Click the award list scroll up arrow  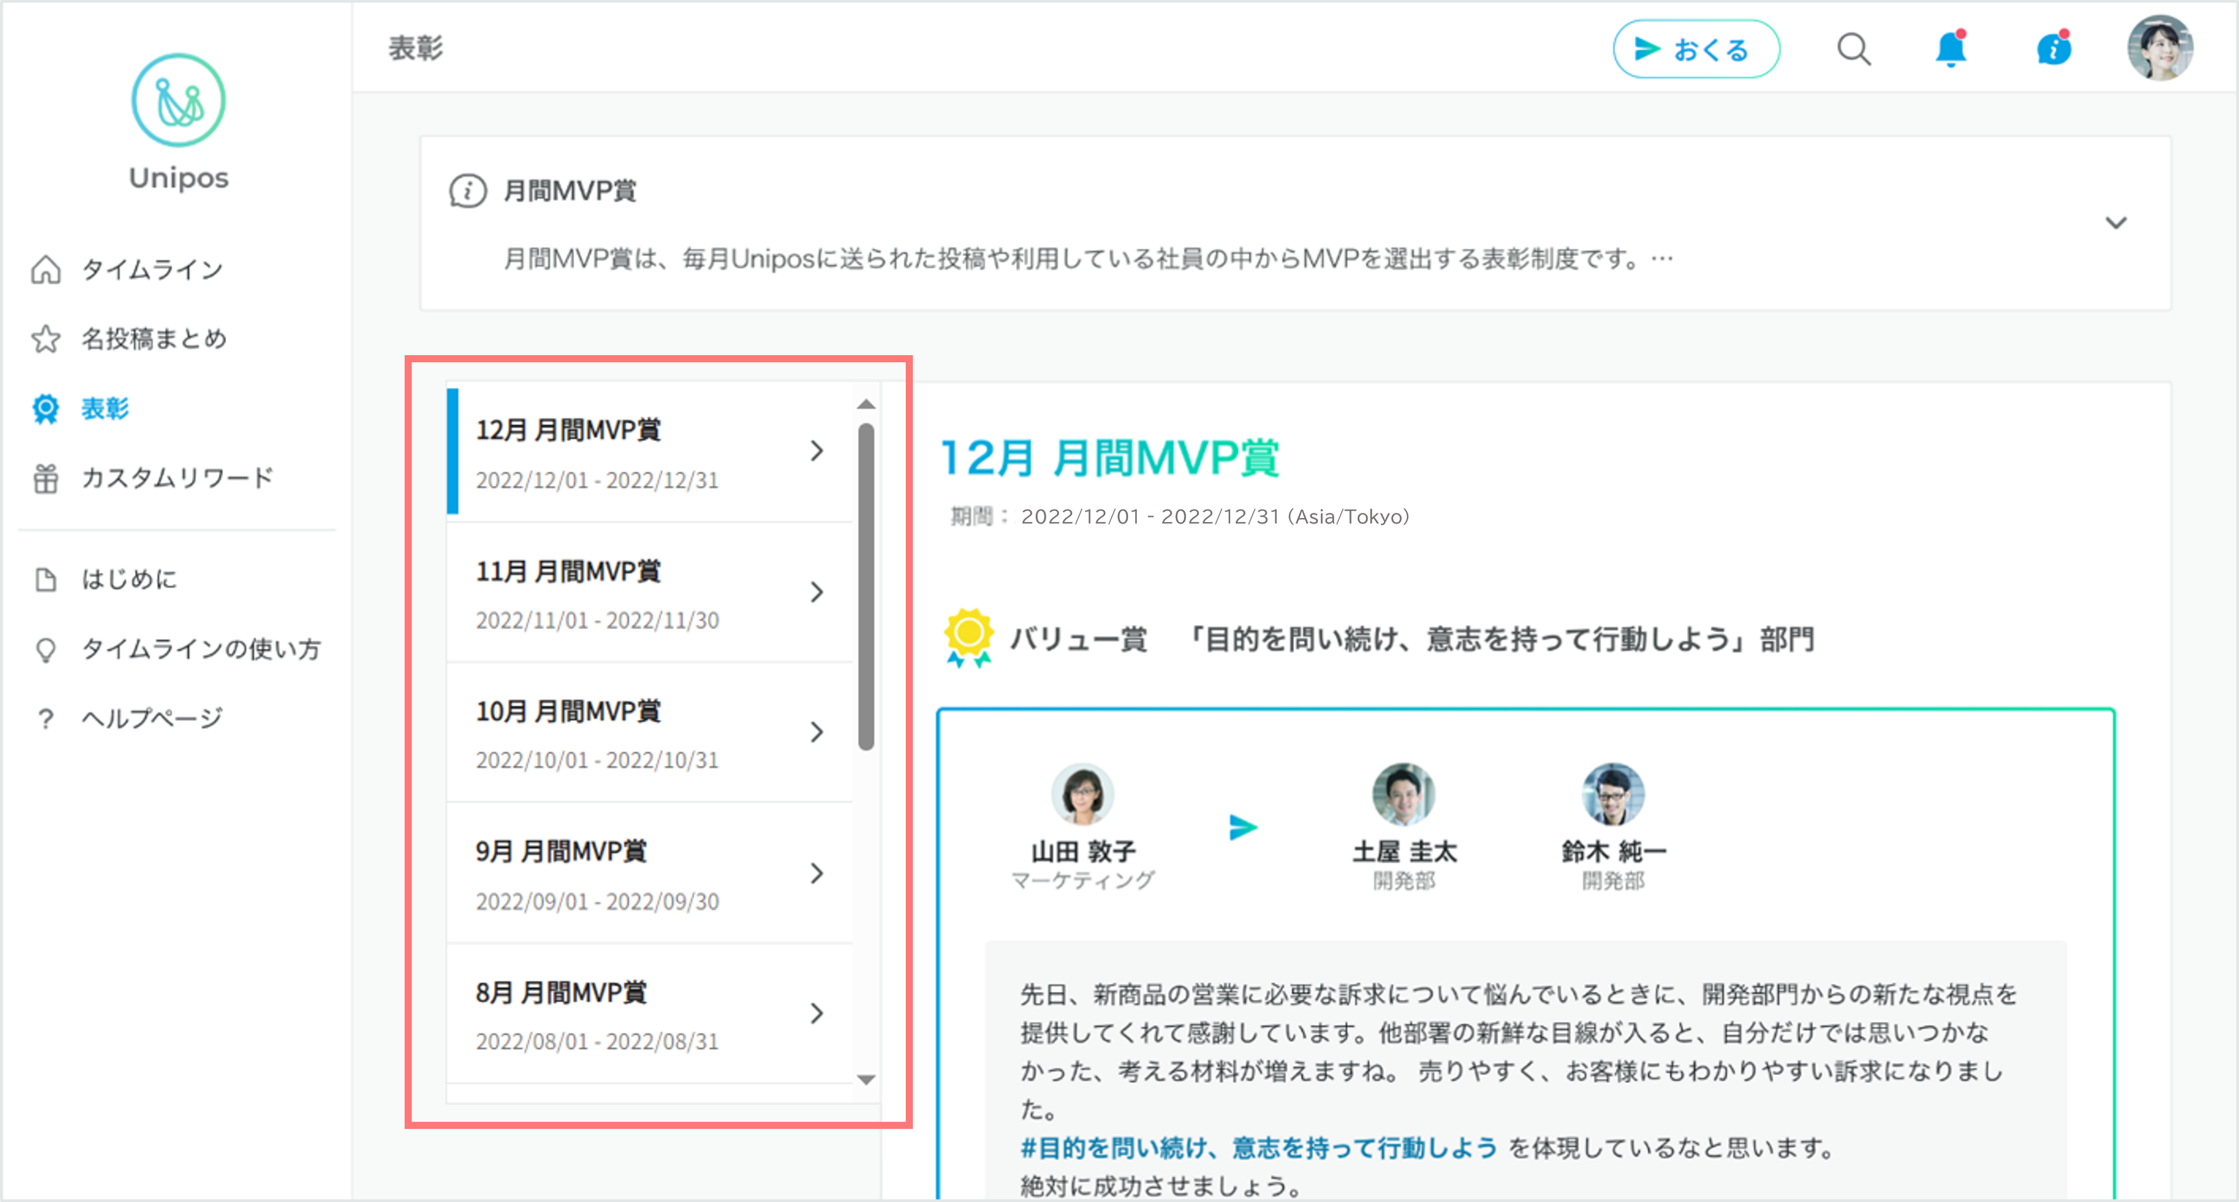coord(866,404)
